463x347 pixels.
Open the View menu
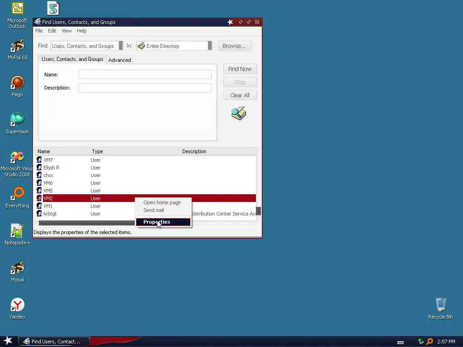pyautogui.click(x=66, y=31)
